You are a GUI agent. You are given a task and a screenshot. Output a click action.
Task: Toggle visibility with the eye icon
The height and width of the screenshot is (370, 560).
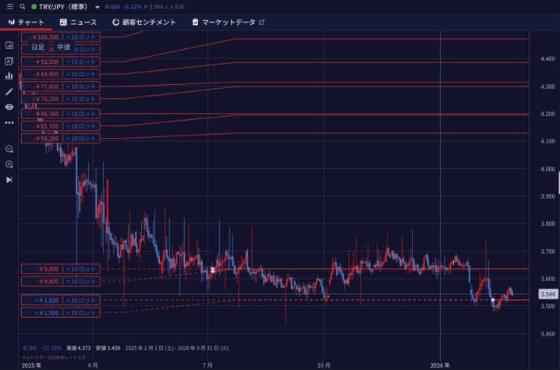click(x=9, y=107)
